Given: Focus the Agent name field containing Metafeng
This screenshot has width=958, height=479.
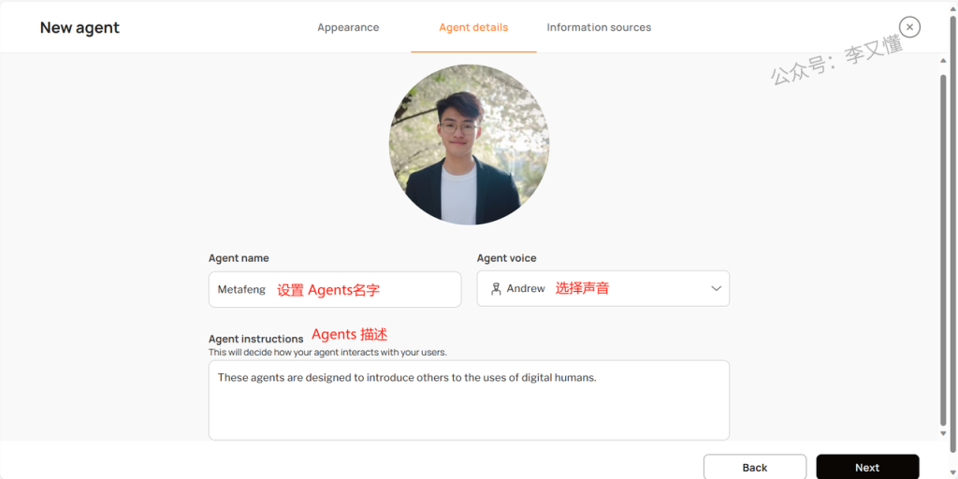Looking at the screenshot, I should click(334, 290).
